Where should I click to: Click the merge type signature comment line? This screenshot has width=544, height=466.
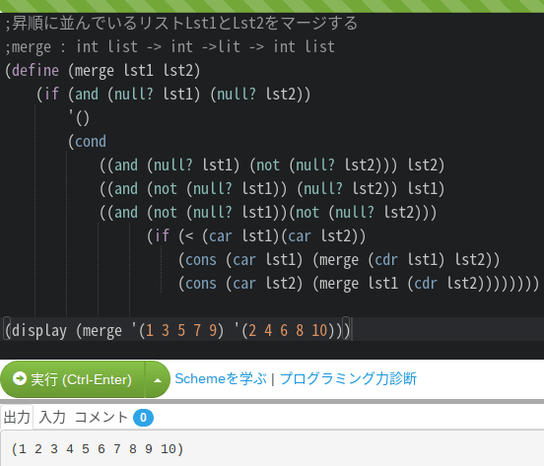170,47
